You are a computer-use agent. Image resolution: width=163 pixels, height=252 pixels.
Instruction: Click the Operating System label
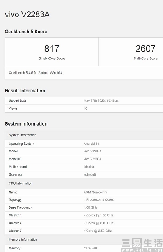[x=21, y=144]
